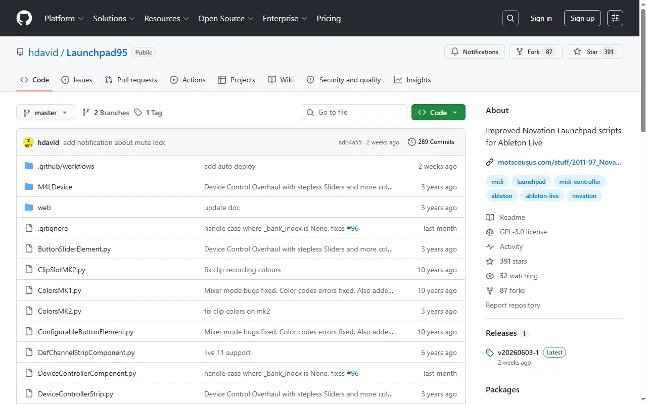Switch to the Issues tab
The height and width of the screenshot is (404, 647).
click(x=76, y=80)
